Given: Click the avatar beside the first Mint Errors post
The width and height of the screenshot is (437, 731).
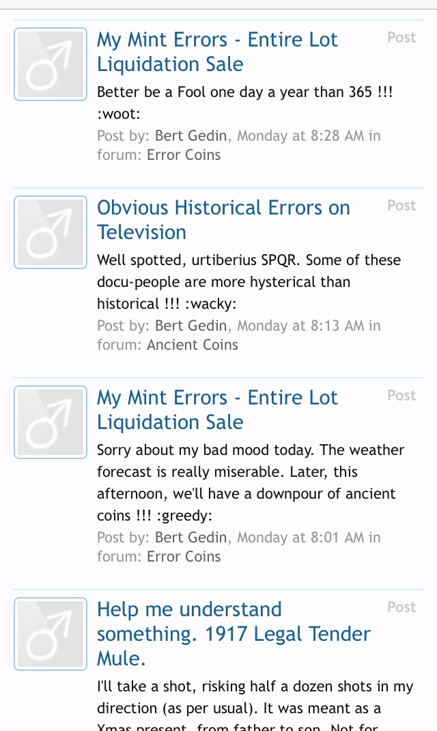Looking at the screenshot, I should tap(51, 64).
